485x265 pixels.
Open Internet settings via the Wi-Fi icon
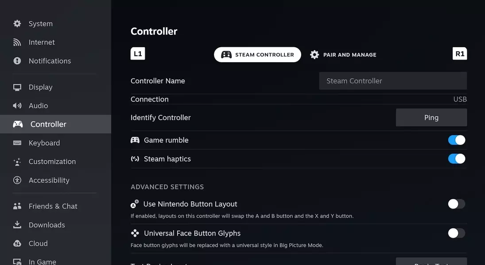click(17, 42)
